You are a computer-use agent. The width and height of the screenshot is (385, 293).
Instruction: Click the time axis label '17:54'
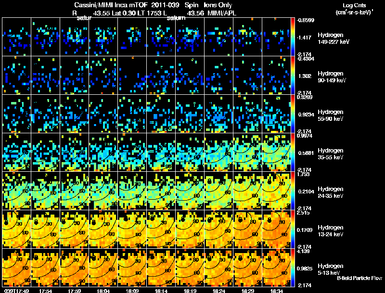(46, 291)
